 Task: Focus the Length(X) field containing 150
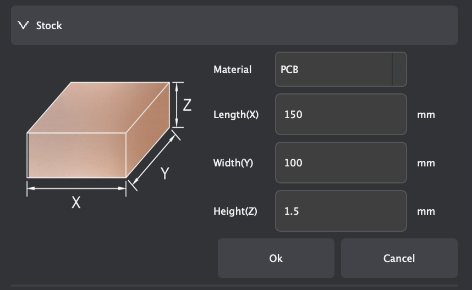[341, 114]
